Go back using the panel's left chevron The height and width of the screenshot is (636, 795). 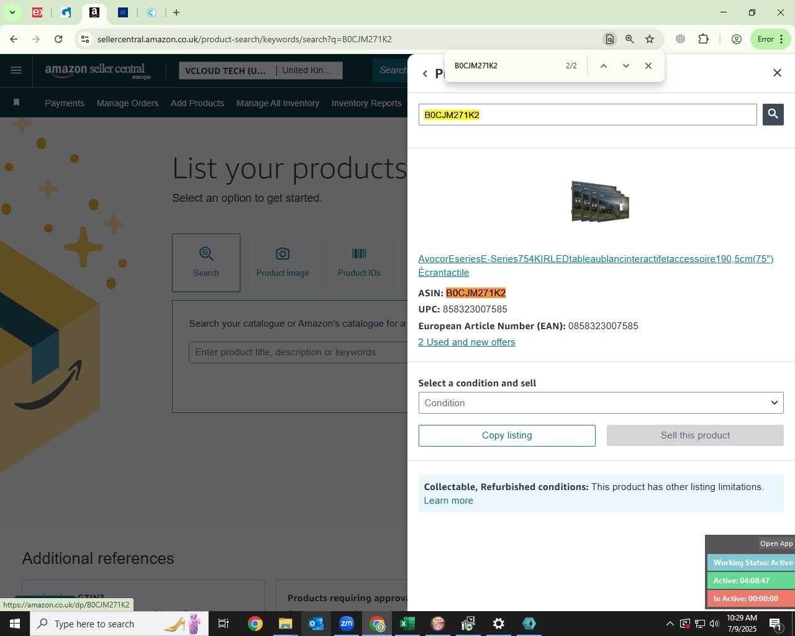[x=425, y=73]
